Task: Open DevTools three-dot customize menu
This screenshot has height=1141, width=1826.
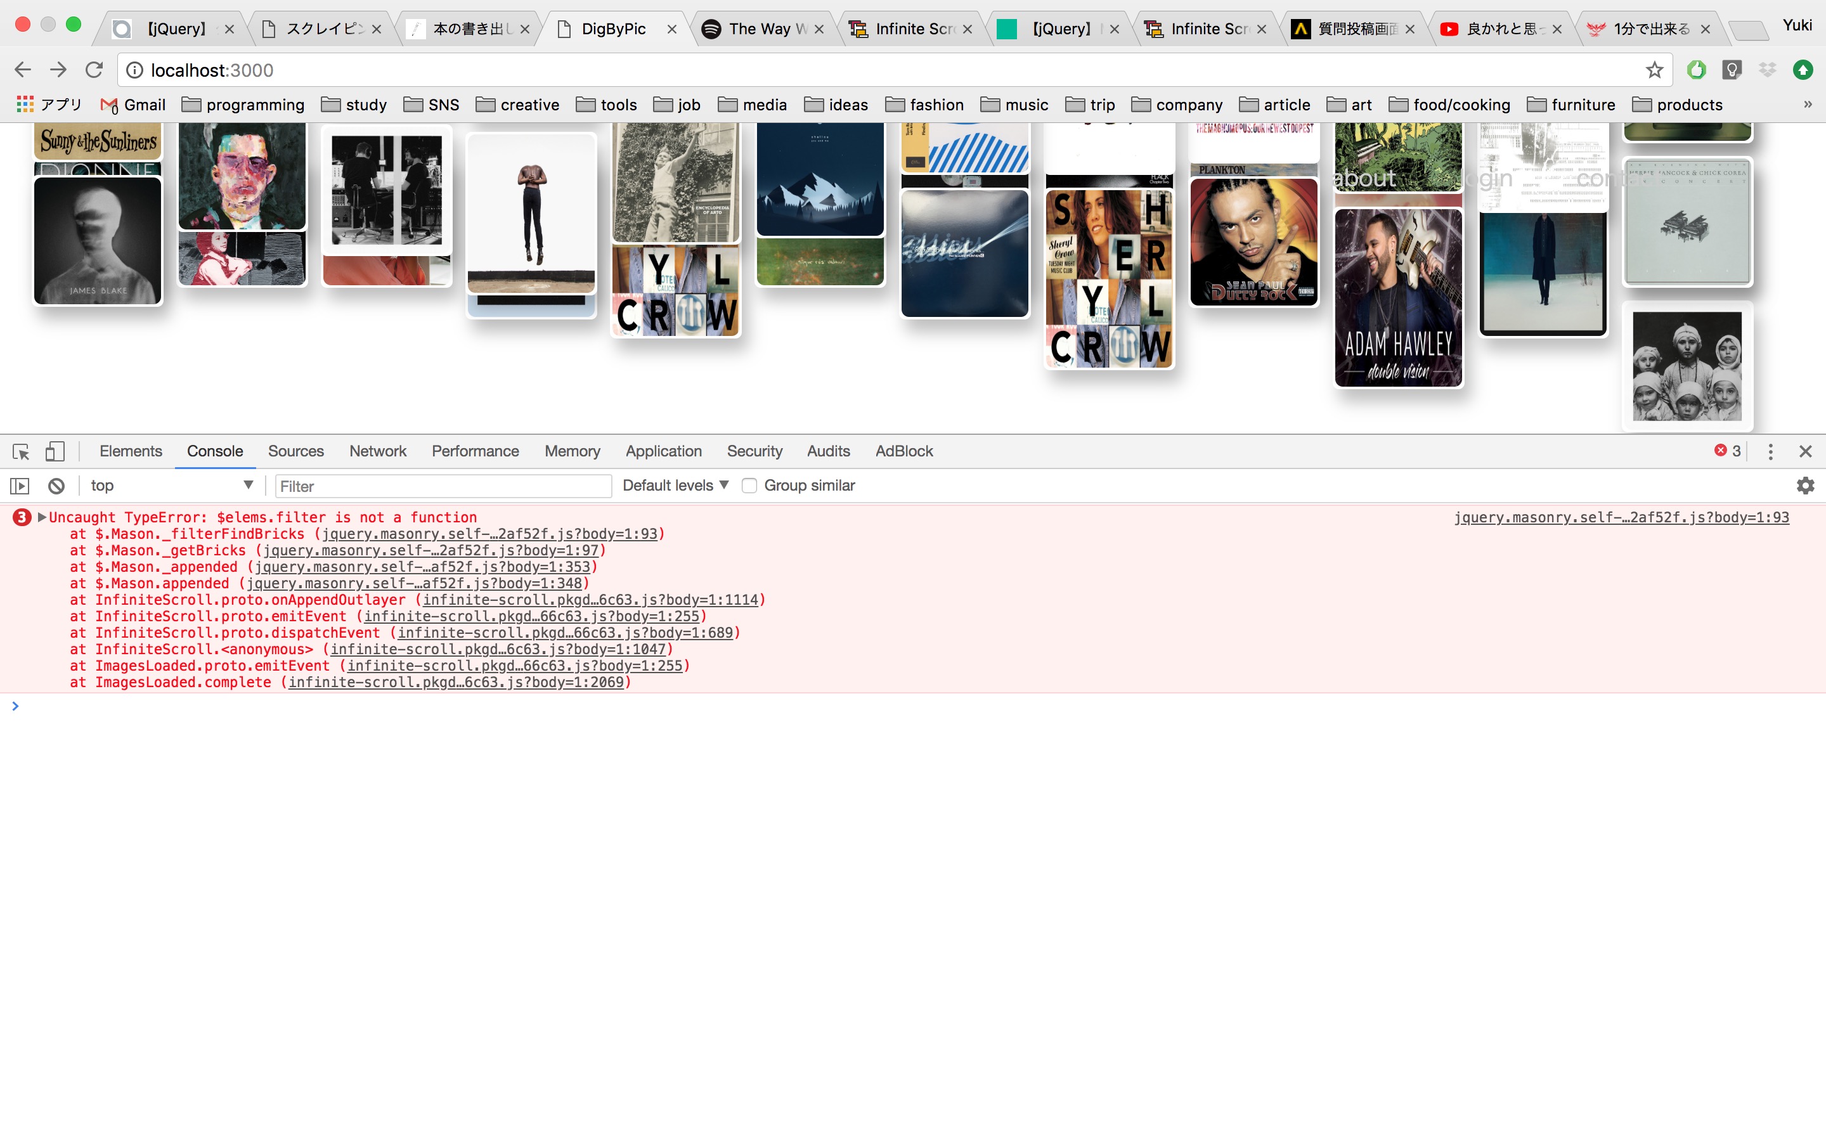Action: [x=1770, y=451]
